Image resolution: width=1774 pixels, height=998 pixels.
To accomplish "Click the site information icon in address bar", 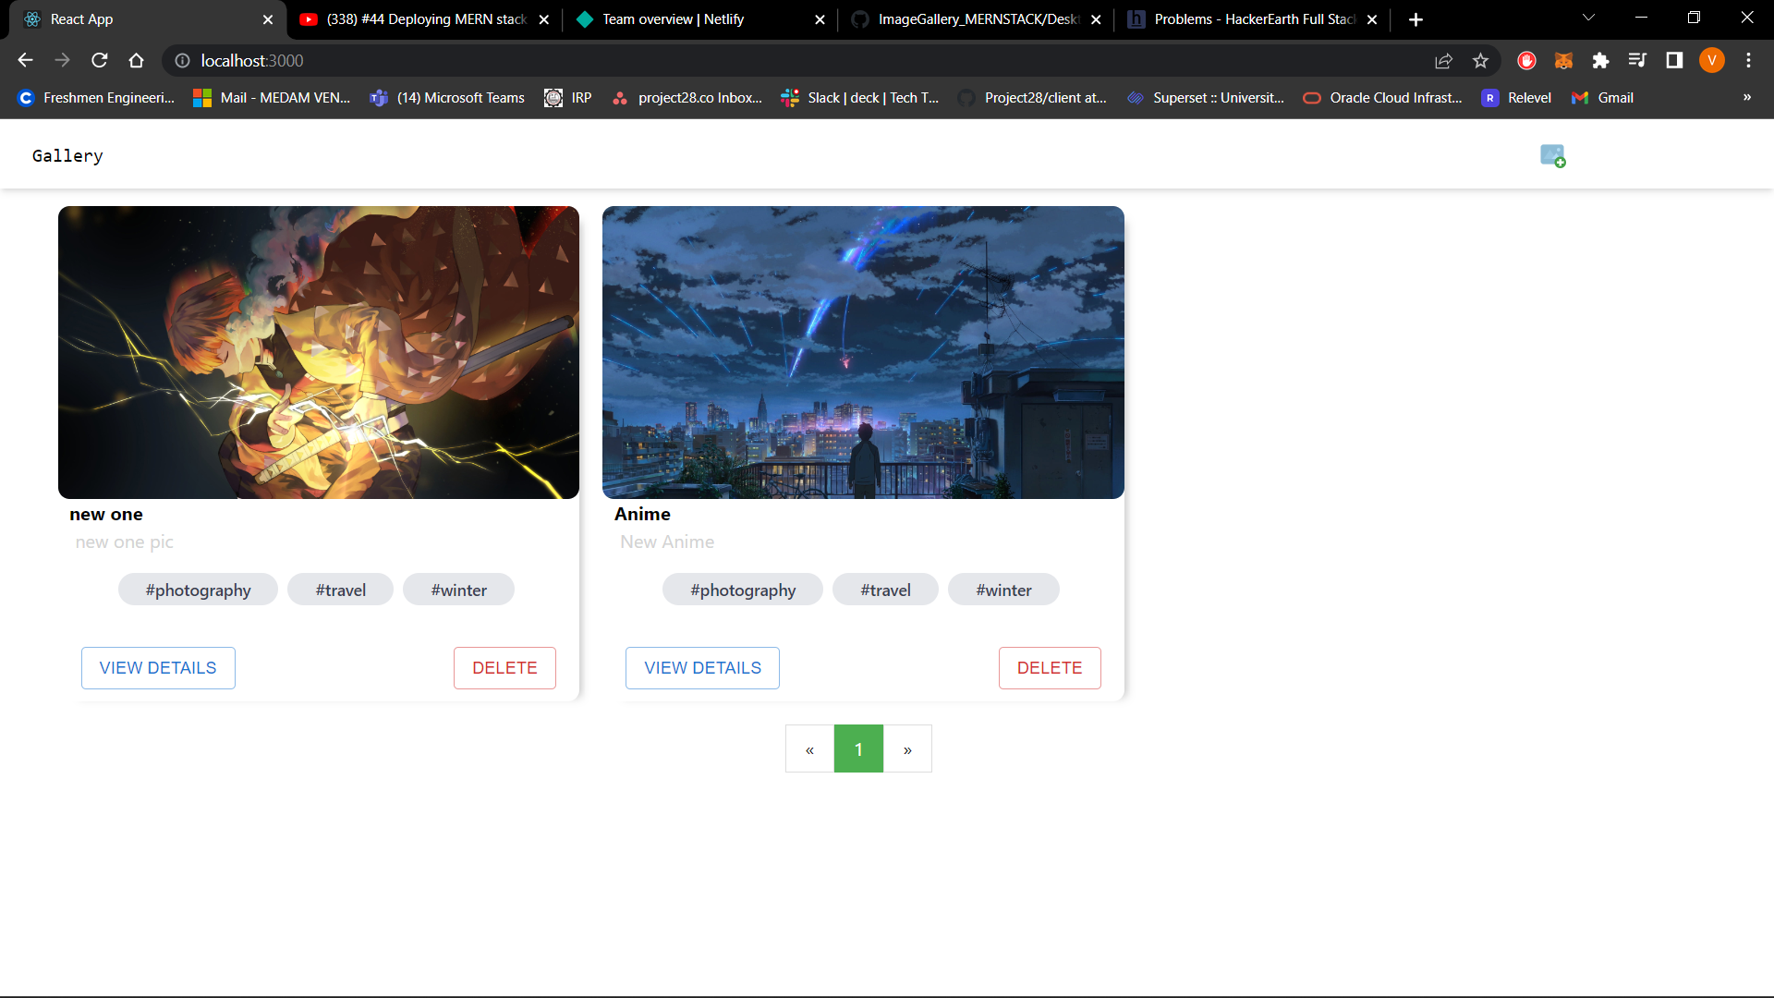I will pos(183,60).
